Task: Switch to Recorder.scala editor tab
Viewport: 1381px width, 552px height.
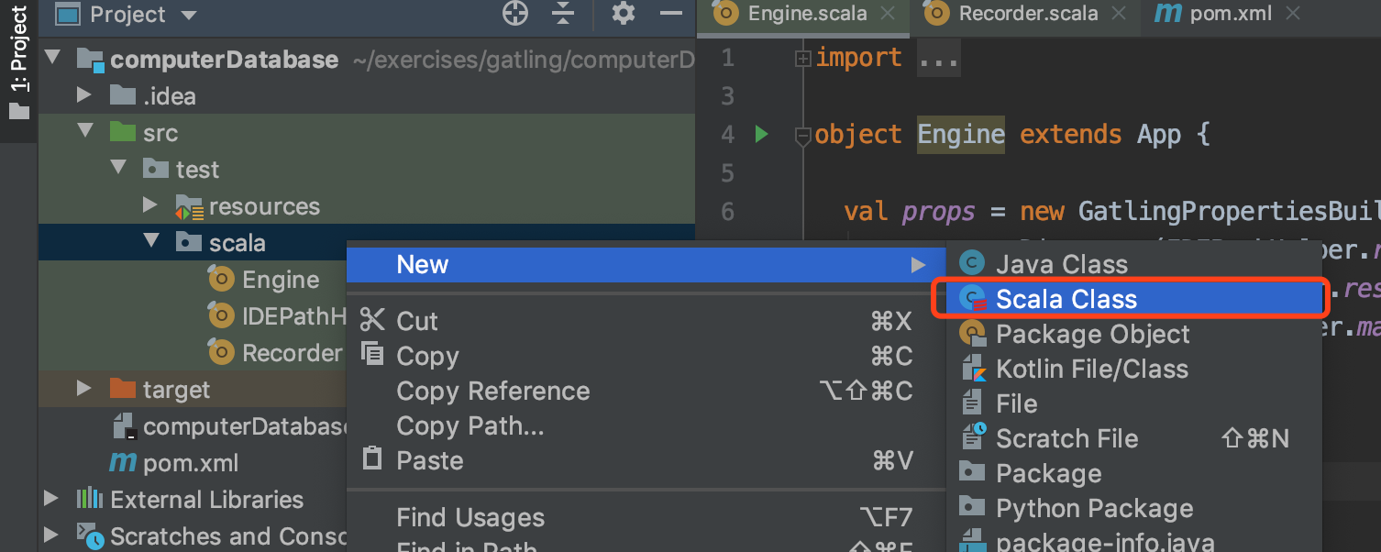Action: coord(1027,14)
